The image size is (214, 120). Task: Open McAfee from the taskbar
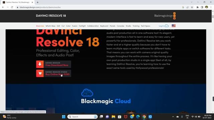click(126, 117)
